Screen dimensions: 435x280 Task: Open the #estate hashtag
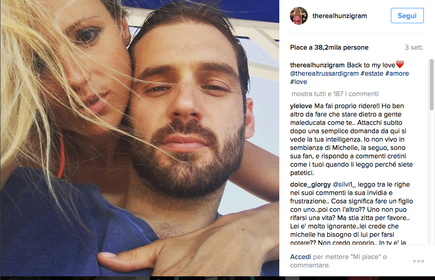[x=372, y=73]
